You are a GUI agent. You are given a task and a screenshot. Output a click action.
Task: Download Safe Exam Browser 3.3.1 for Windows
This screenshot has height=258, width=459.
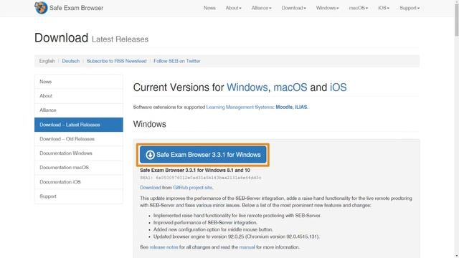pos(203,155)
